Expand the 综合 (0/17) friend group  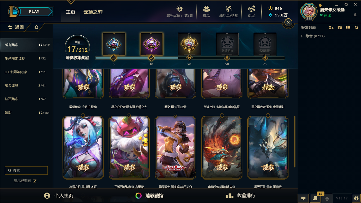point(313,36)
